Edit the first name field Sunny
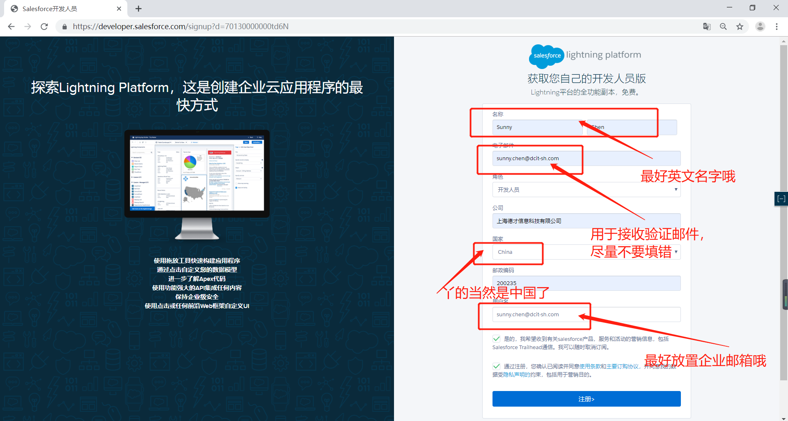Screen dimensions: 788x421 click(537, 127)
